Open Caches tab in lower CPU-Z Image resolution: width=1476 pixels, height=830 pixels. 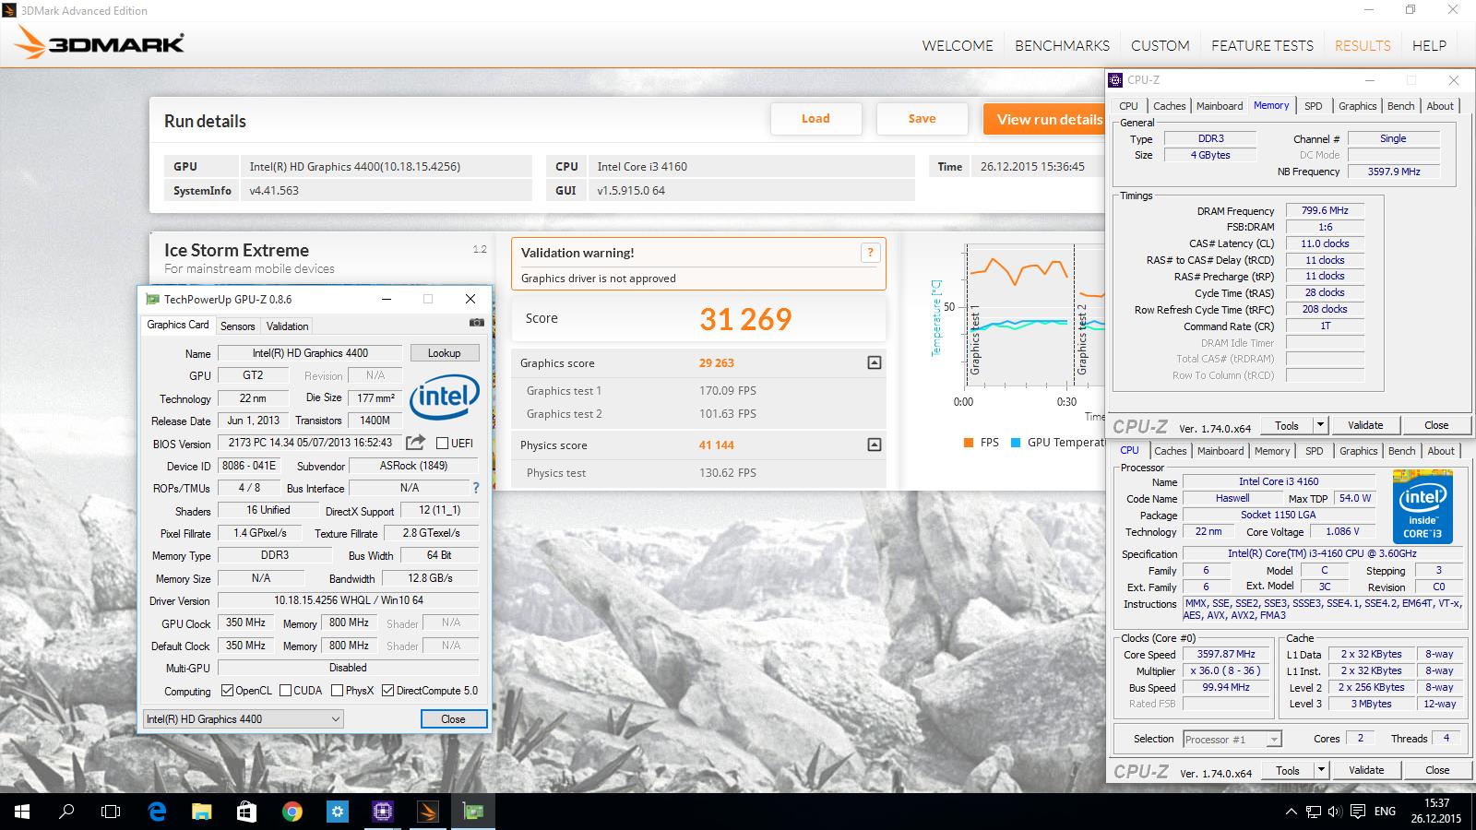click(x=1170, y=451)
